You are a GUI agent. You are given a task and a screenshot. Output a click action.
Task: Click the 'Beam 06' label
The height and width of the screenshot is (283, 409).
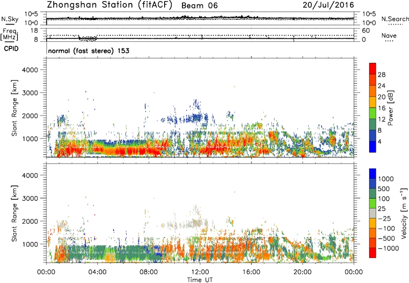point(199,6)
